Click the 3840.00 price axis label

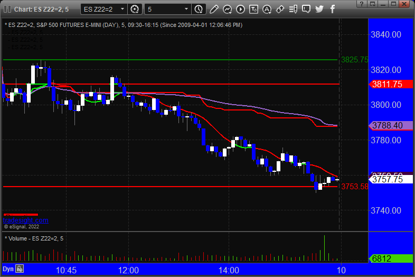click(x=386, y=34)
